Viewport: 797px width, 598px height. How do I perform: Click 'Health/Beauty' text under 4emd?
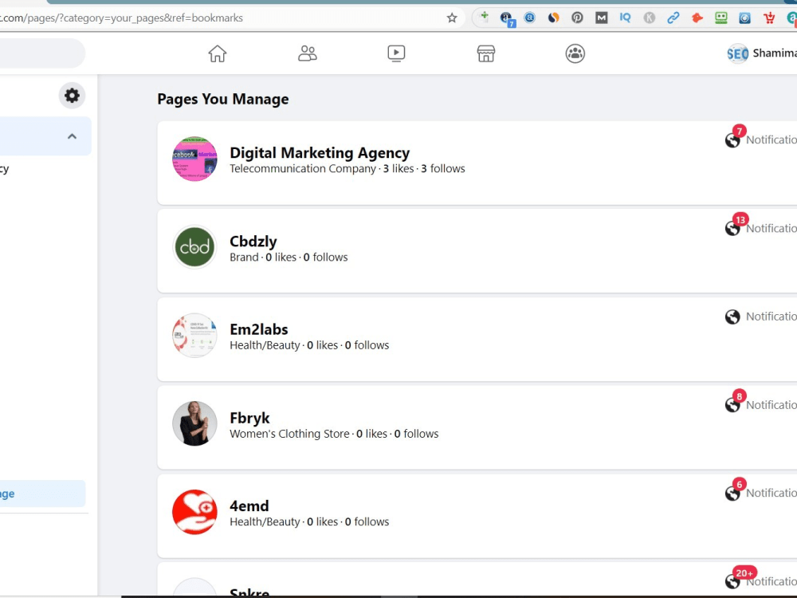pyautogui.click(x=265, y=521)
